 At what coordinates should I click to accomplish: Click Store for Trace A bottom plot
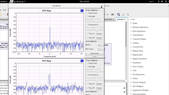tap(99, 84)
